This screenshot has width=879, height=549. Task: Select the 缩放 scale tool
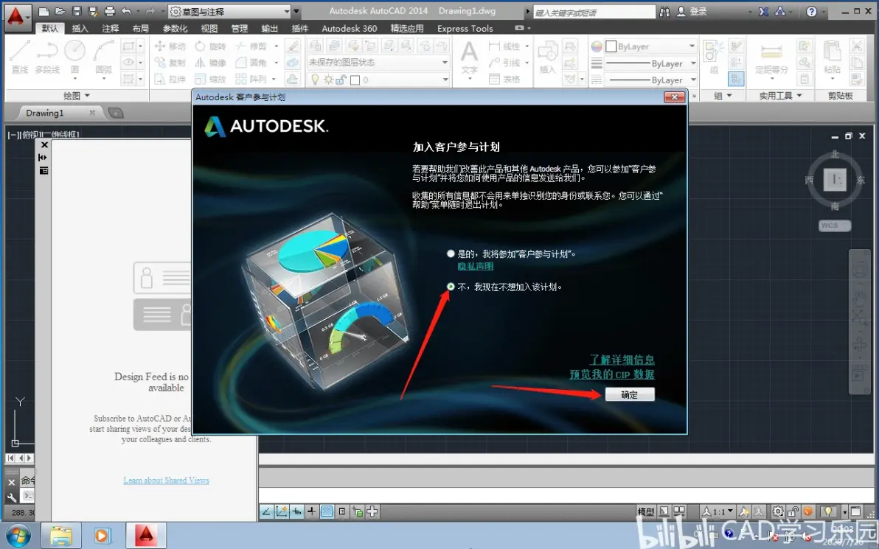tap(210, 79)
